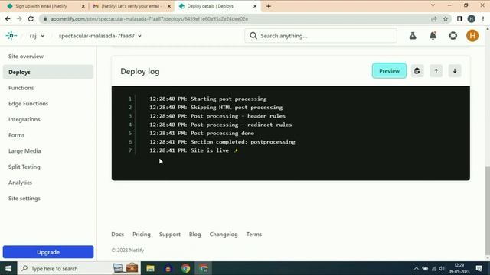Viewport: 490px width, 275px height.
Task: Open the Support footer link
Action: coord(170,235)
